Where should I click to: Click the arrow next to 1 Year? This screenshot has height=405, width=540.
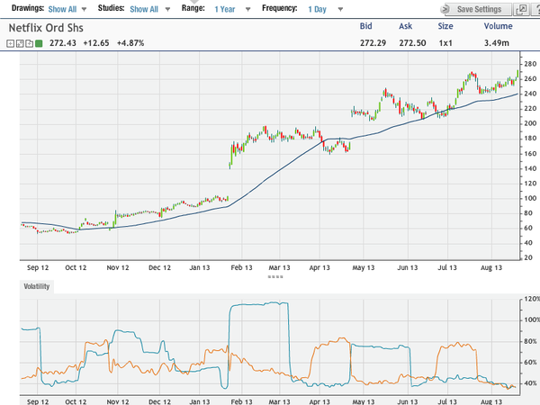(248, 10)
